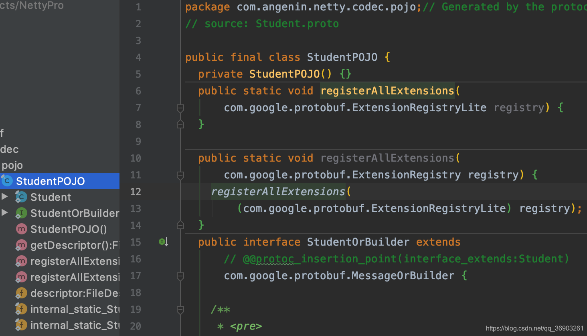587x336 pixels.
Task: Click the 'extends' keyword on line 15
Action: [438, 242]
